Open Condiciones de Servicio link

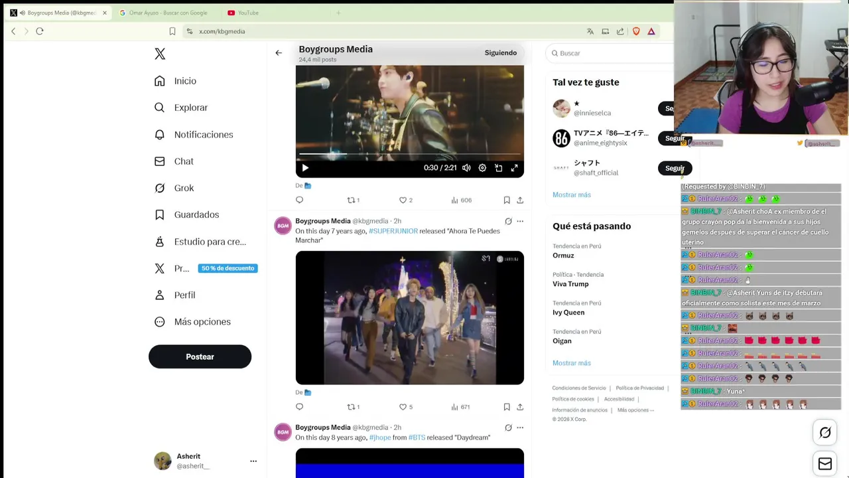[x=579, y=388]
